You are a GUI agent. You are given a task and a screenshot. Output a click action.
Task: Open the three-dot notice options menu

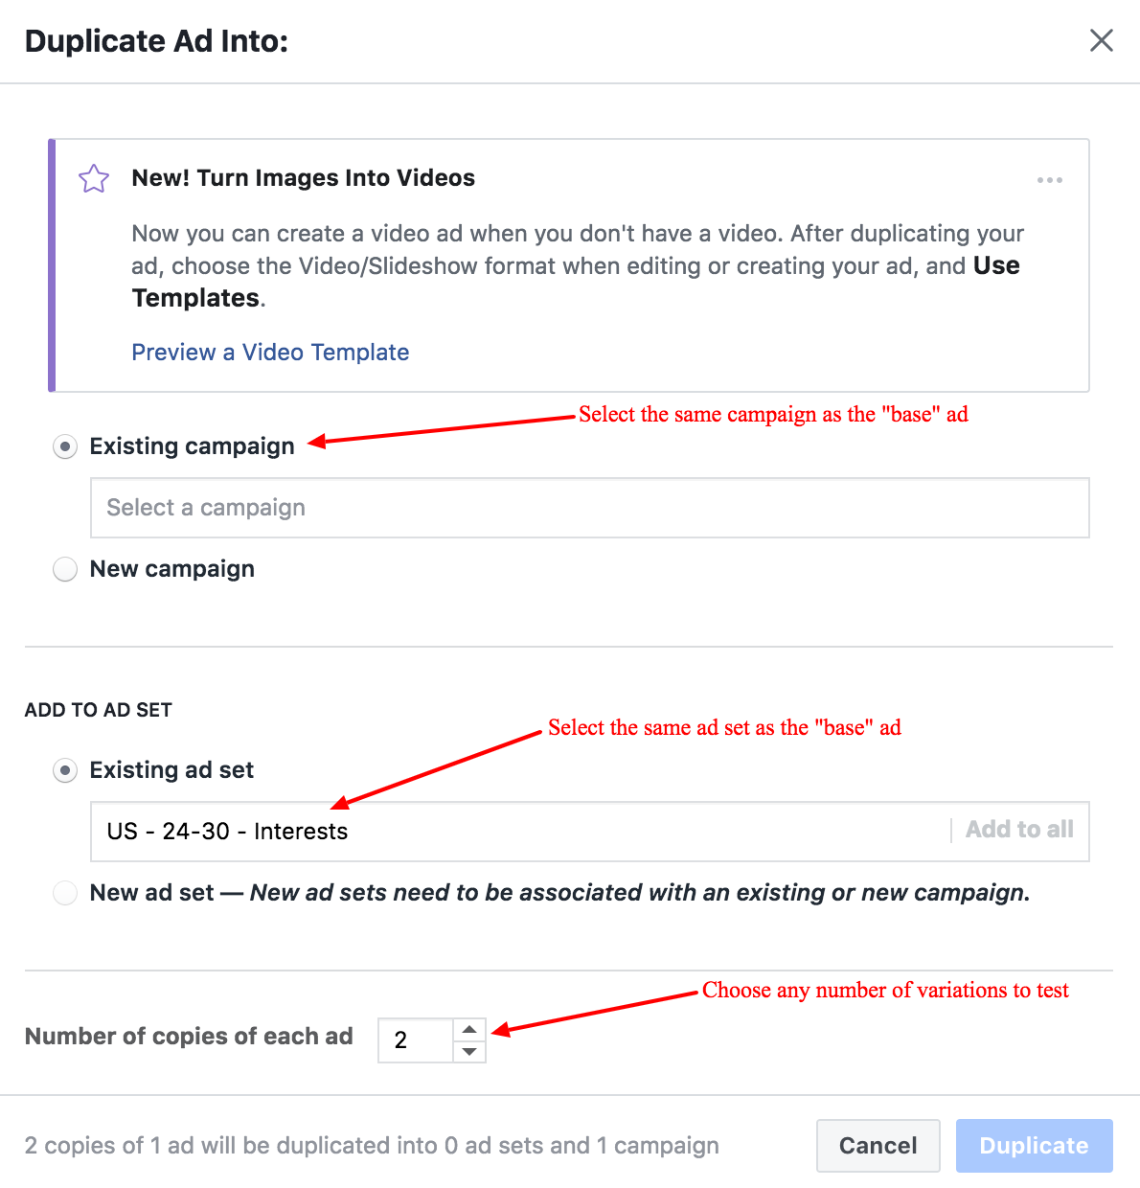tap(1049, 180)
